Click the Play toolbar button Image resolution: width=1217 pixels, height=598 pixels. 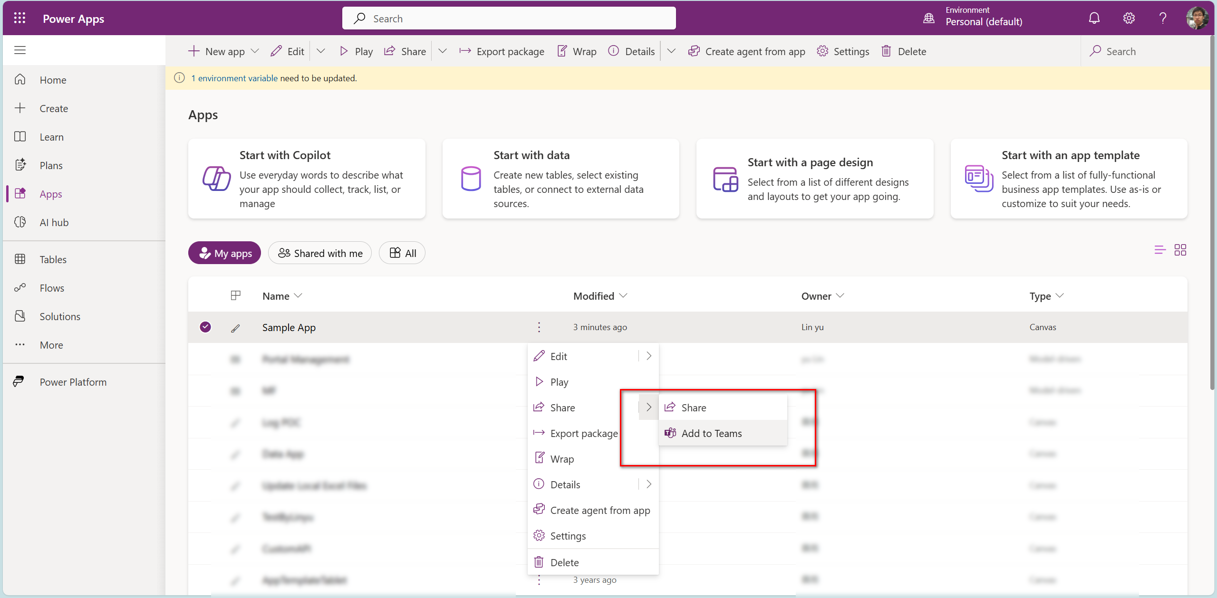(x=356, y=51)
